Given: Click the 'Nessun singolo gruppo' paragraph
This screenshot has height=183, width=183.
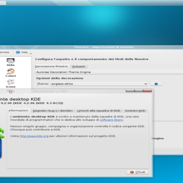Looking at the screenshot, I should [77, 128].
